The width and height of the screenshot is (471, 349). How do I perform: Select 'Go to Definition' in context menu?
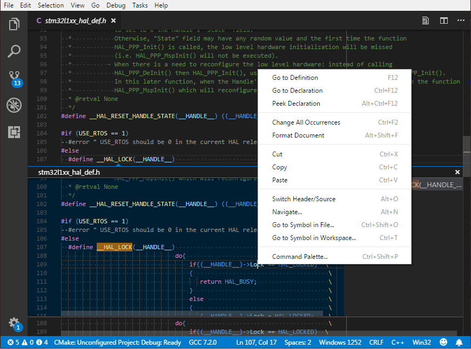(x=295, y=77)
